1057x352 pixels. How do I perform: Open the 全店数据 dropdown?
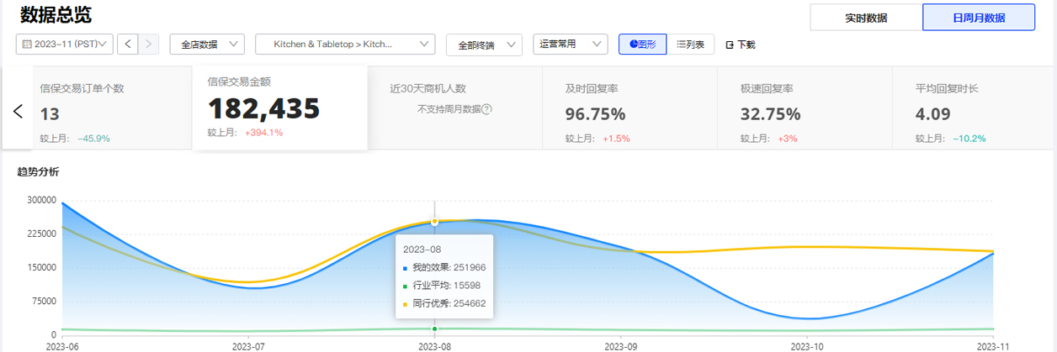(x=207, y=44)
